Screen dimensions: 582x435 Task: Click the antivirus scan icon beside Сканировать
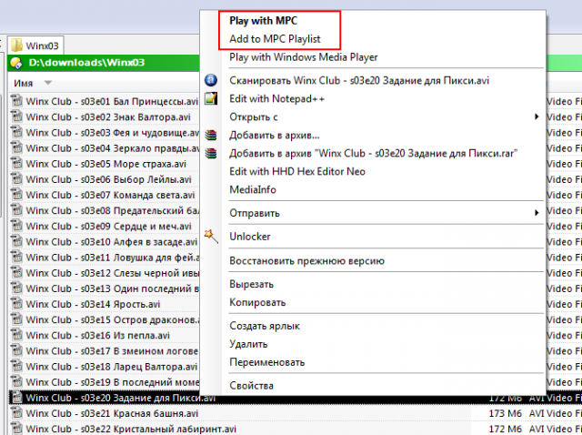[x=211, y=80]
